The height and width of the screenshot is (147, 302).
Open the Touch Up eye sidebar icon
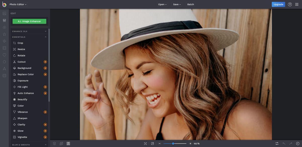click(4, 27)
